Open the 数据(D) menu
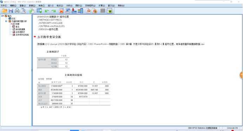This screenshot has width=243, height=131. point(32,6)
